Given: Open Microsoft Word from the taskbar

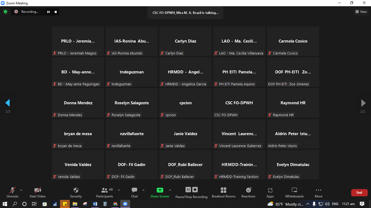Looking at the screenshot, I should 95,204.
